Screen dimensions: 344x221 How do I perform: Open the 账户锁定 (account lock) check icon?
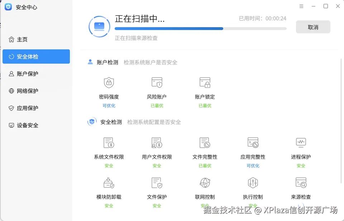click(x=205, y=82)
